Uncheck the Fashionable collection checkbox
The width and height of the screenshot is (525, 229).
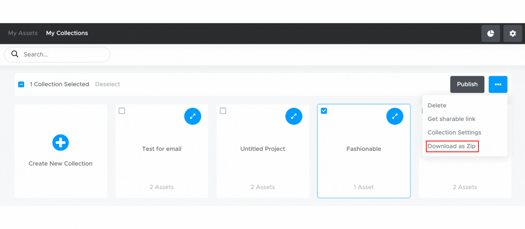[324, 111]
